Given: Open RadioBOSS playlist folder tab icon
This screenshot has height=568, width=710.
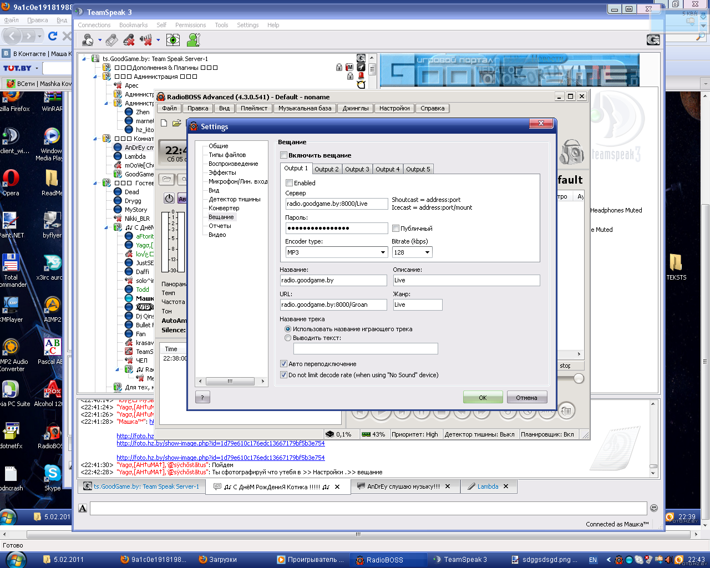Looking at the screenshot, I should pos(166,179).
